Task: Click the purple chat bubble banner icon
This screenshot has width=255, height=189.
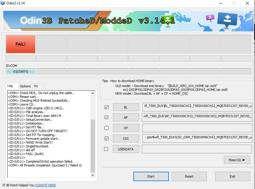Action: pyautogui.click(x=210, y=18)
